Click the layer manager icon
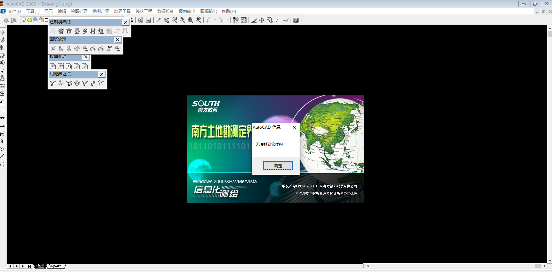The height and width of the screenshot is (272, 552). (6, 20)
